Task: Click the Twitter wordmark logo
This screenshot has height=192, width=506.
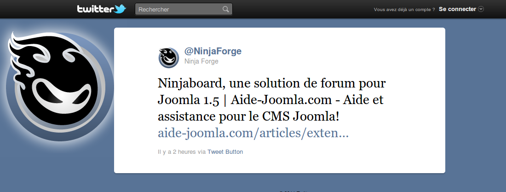Action: click(95, 9)
